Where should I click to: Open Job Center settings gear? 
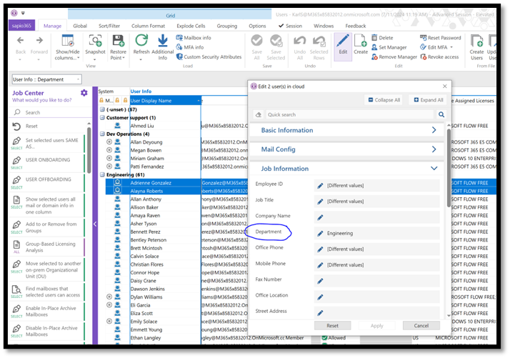click(x=84, y=93)
